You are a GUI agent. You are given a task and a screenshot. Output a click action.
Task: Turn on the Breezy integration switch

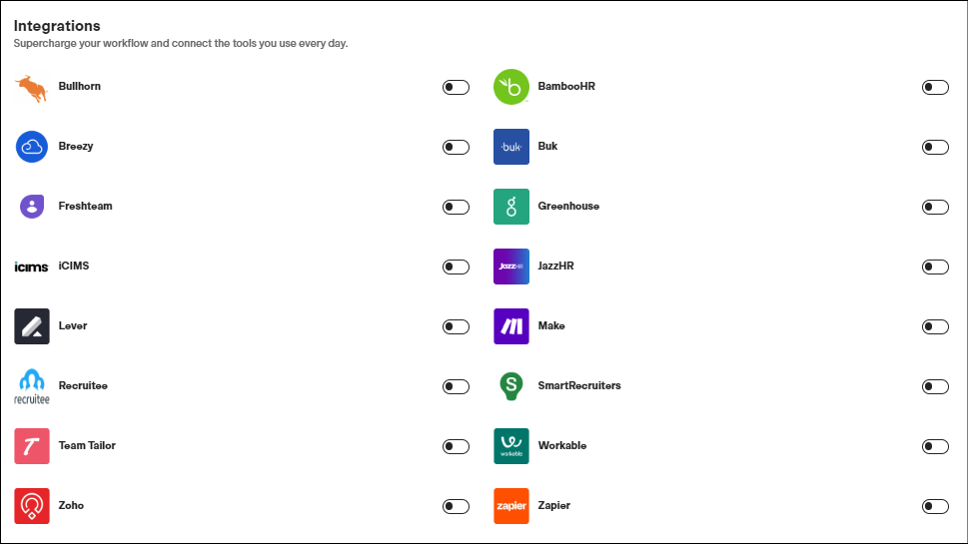456,147
